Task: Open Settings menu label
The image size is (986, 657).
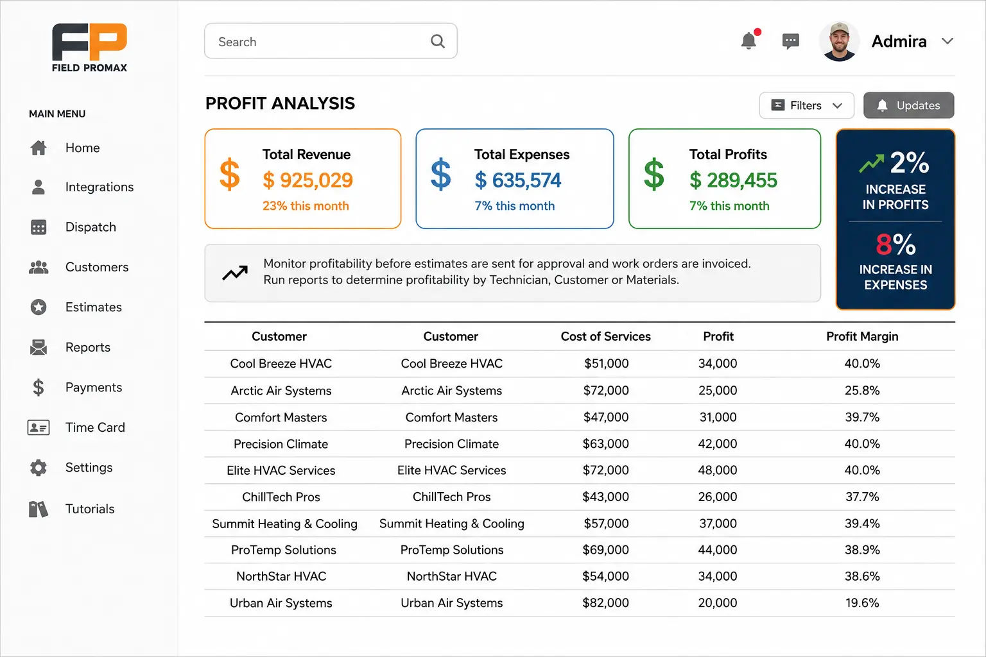Action: tap(89, 468)
